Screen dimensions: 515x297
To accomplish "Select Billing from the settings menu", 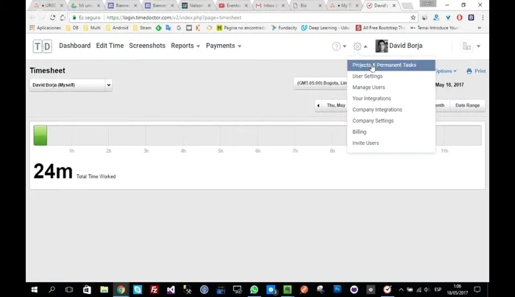I will click(x=391, y=132).
